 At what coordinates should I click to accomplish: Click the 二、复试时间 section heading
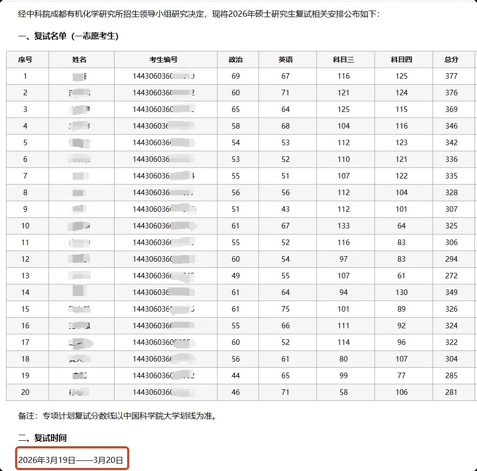42,438
